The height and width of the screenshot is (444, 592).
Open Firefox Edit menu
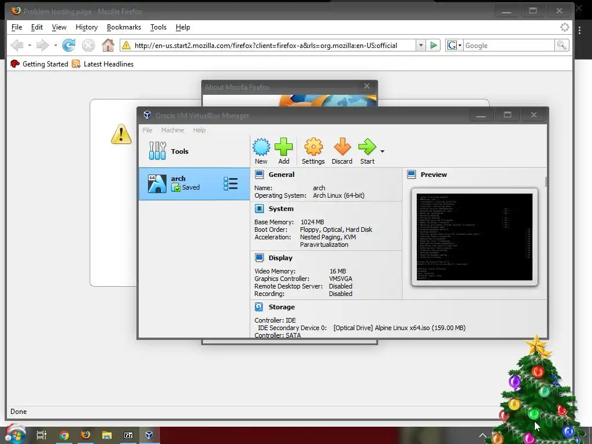(36, 27)
